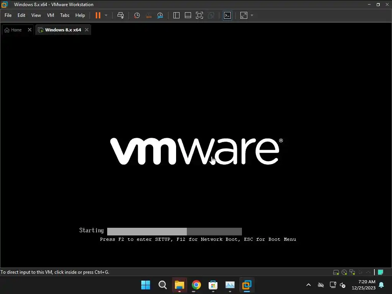Click the CD/DVD drive status icon

[344, 272]
